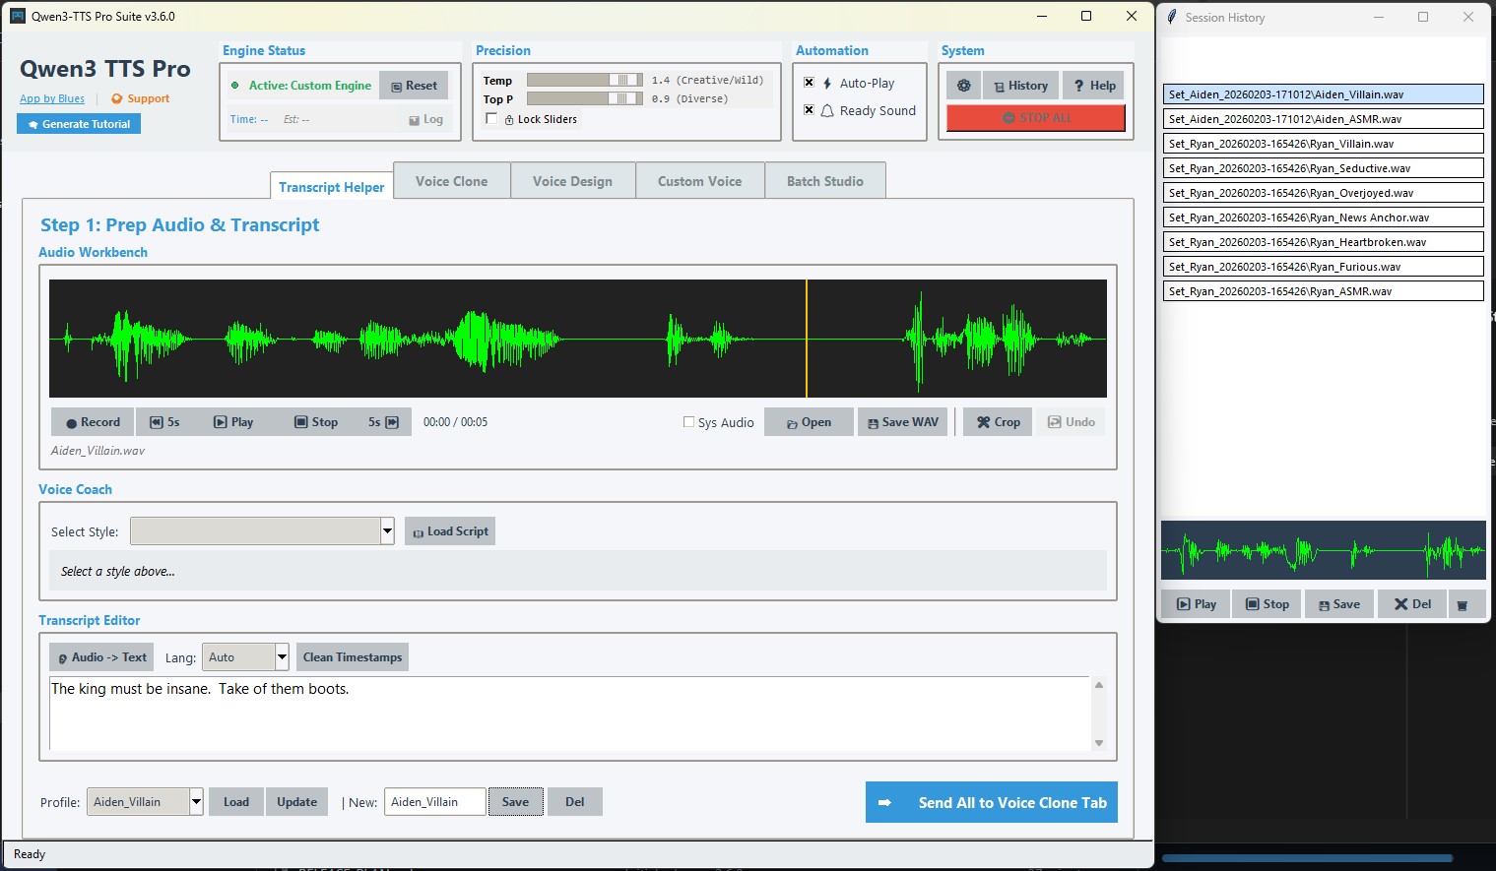Click Send All to Voice Clone Tab
The width and height of the screenshot is (1496, 871).
click(990, 802)
